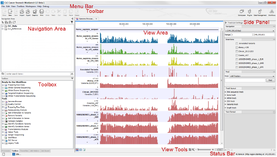Click the open folder icon in Navigation Area

(x=10, y=22)
